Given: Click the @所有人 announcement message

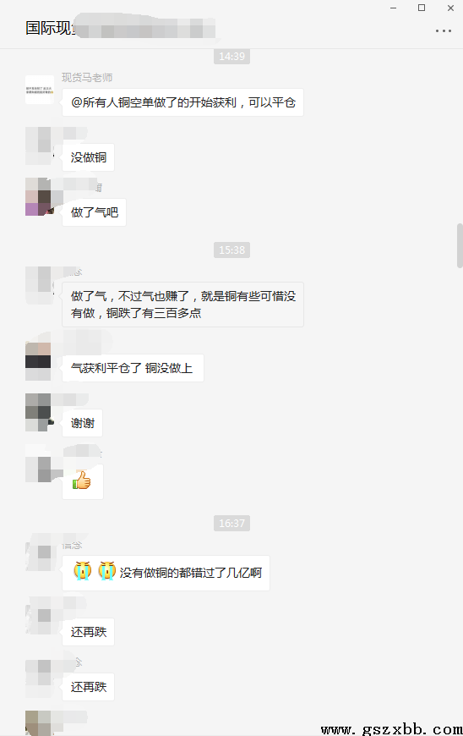Looking at the screenshot, I should click(182, 102).
